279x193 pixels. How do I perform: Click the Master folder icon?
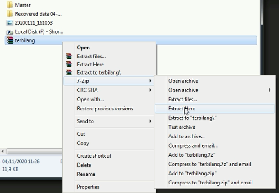tap(9, 5)
